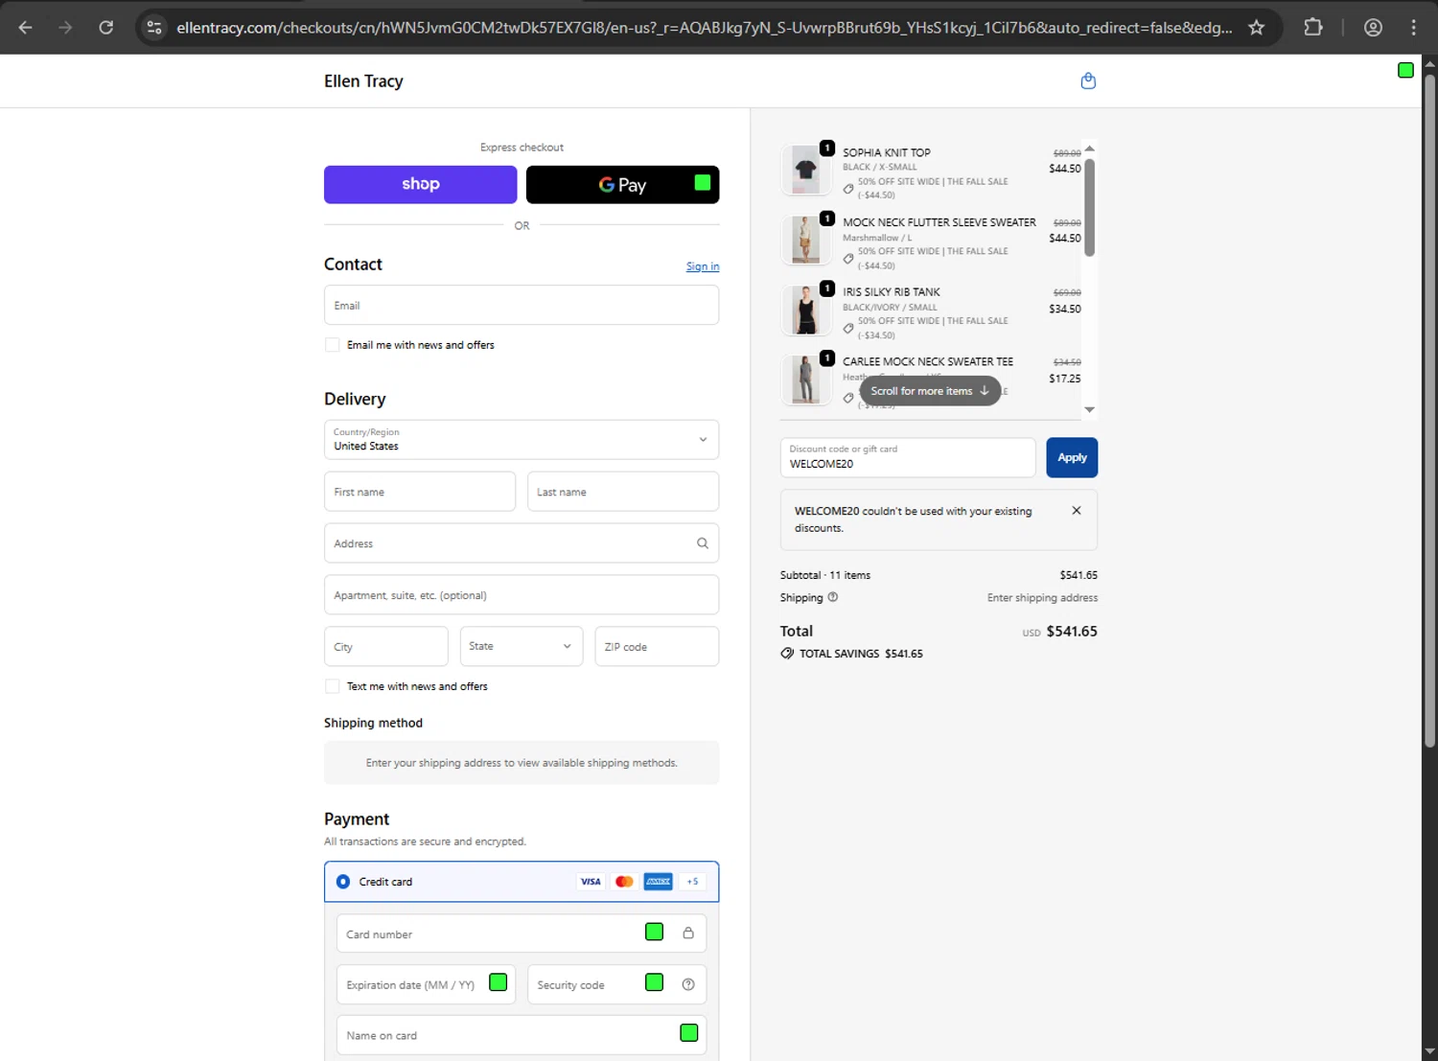The height and width of the screenshot is (1061, 1438).
Task: Click the Card number field
Action: tap(522, 934)
